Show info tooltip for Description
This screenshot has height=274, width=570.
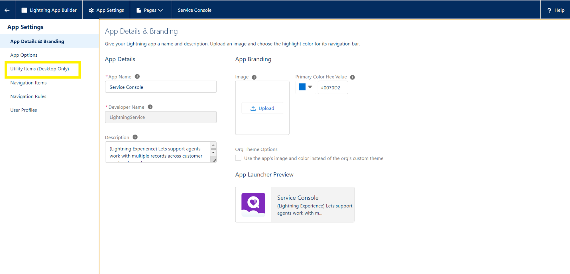135,137
